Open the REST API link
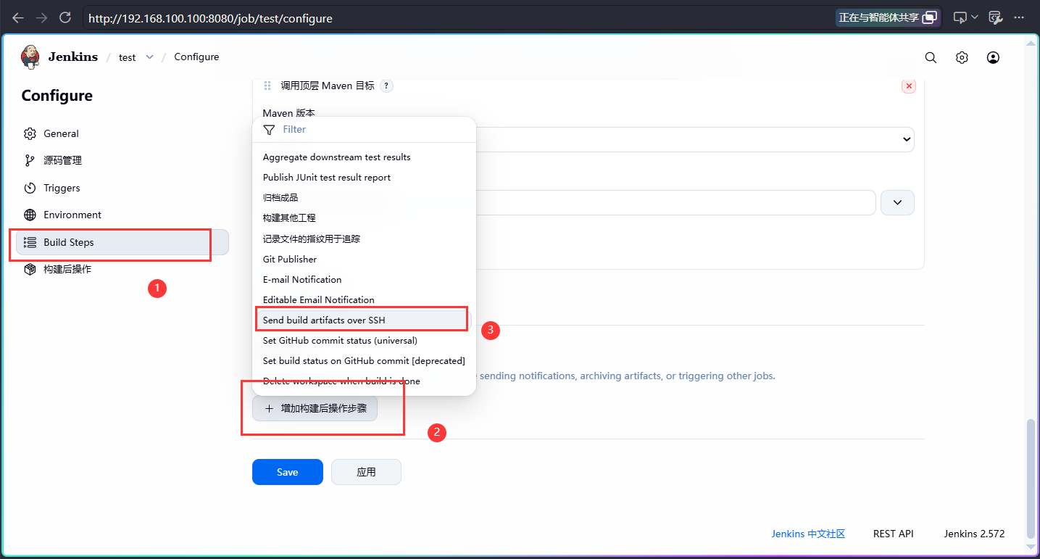Image resolution: width=1040 pixels, height=559 pixels. (x=893, y=534)
